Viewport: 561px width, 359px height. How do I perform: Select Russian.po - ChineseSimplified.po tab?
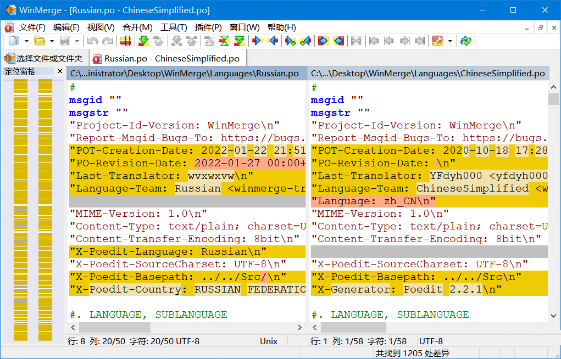click(x=166, y=58)
